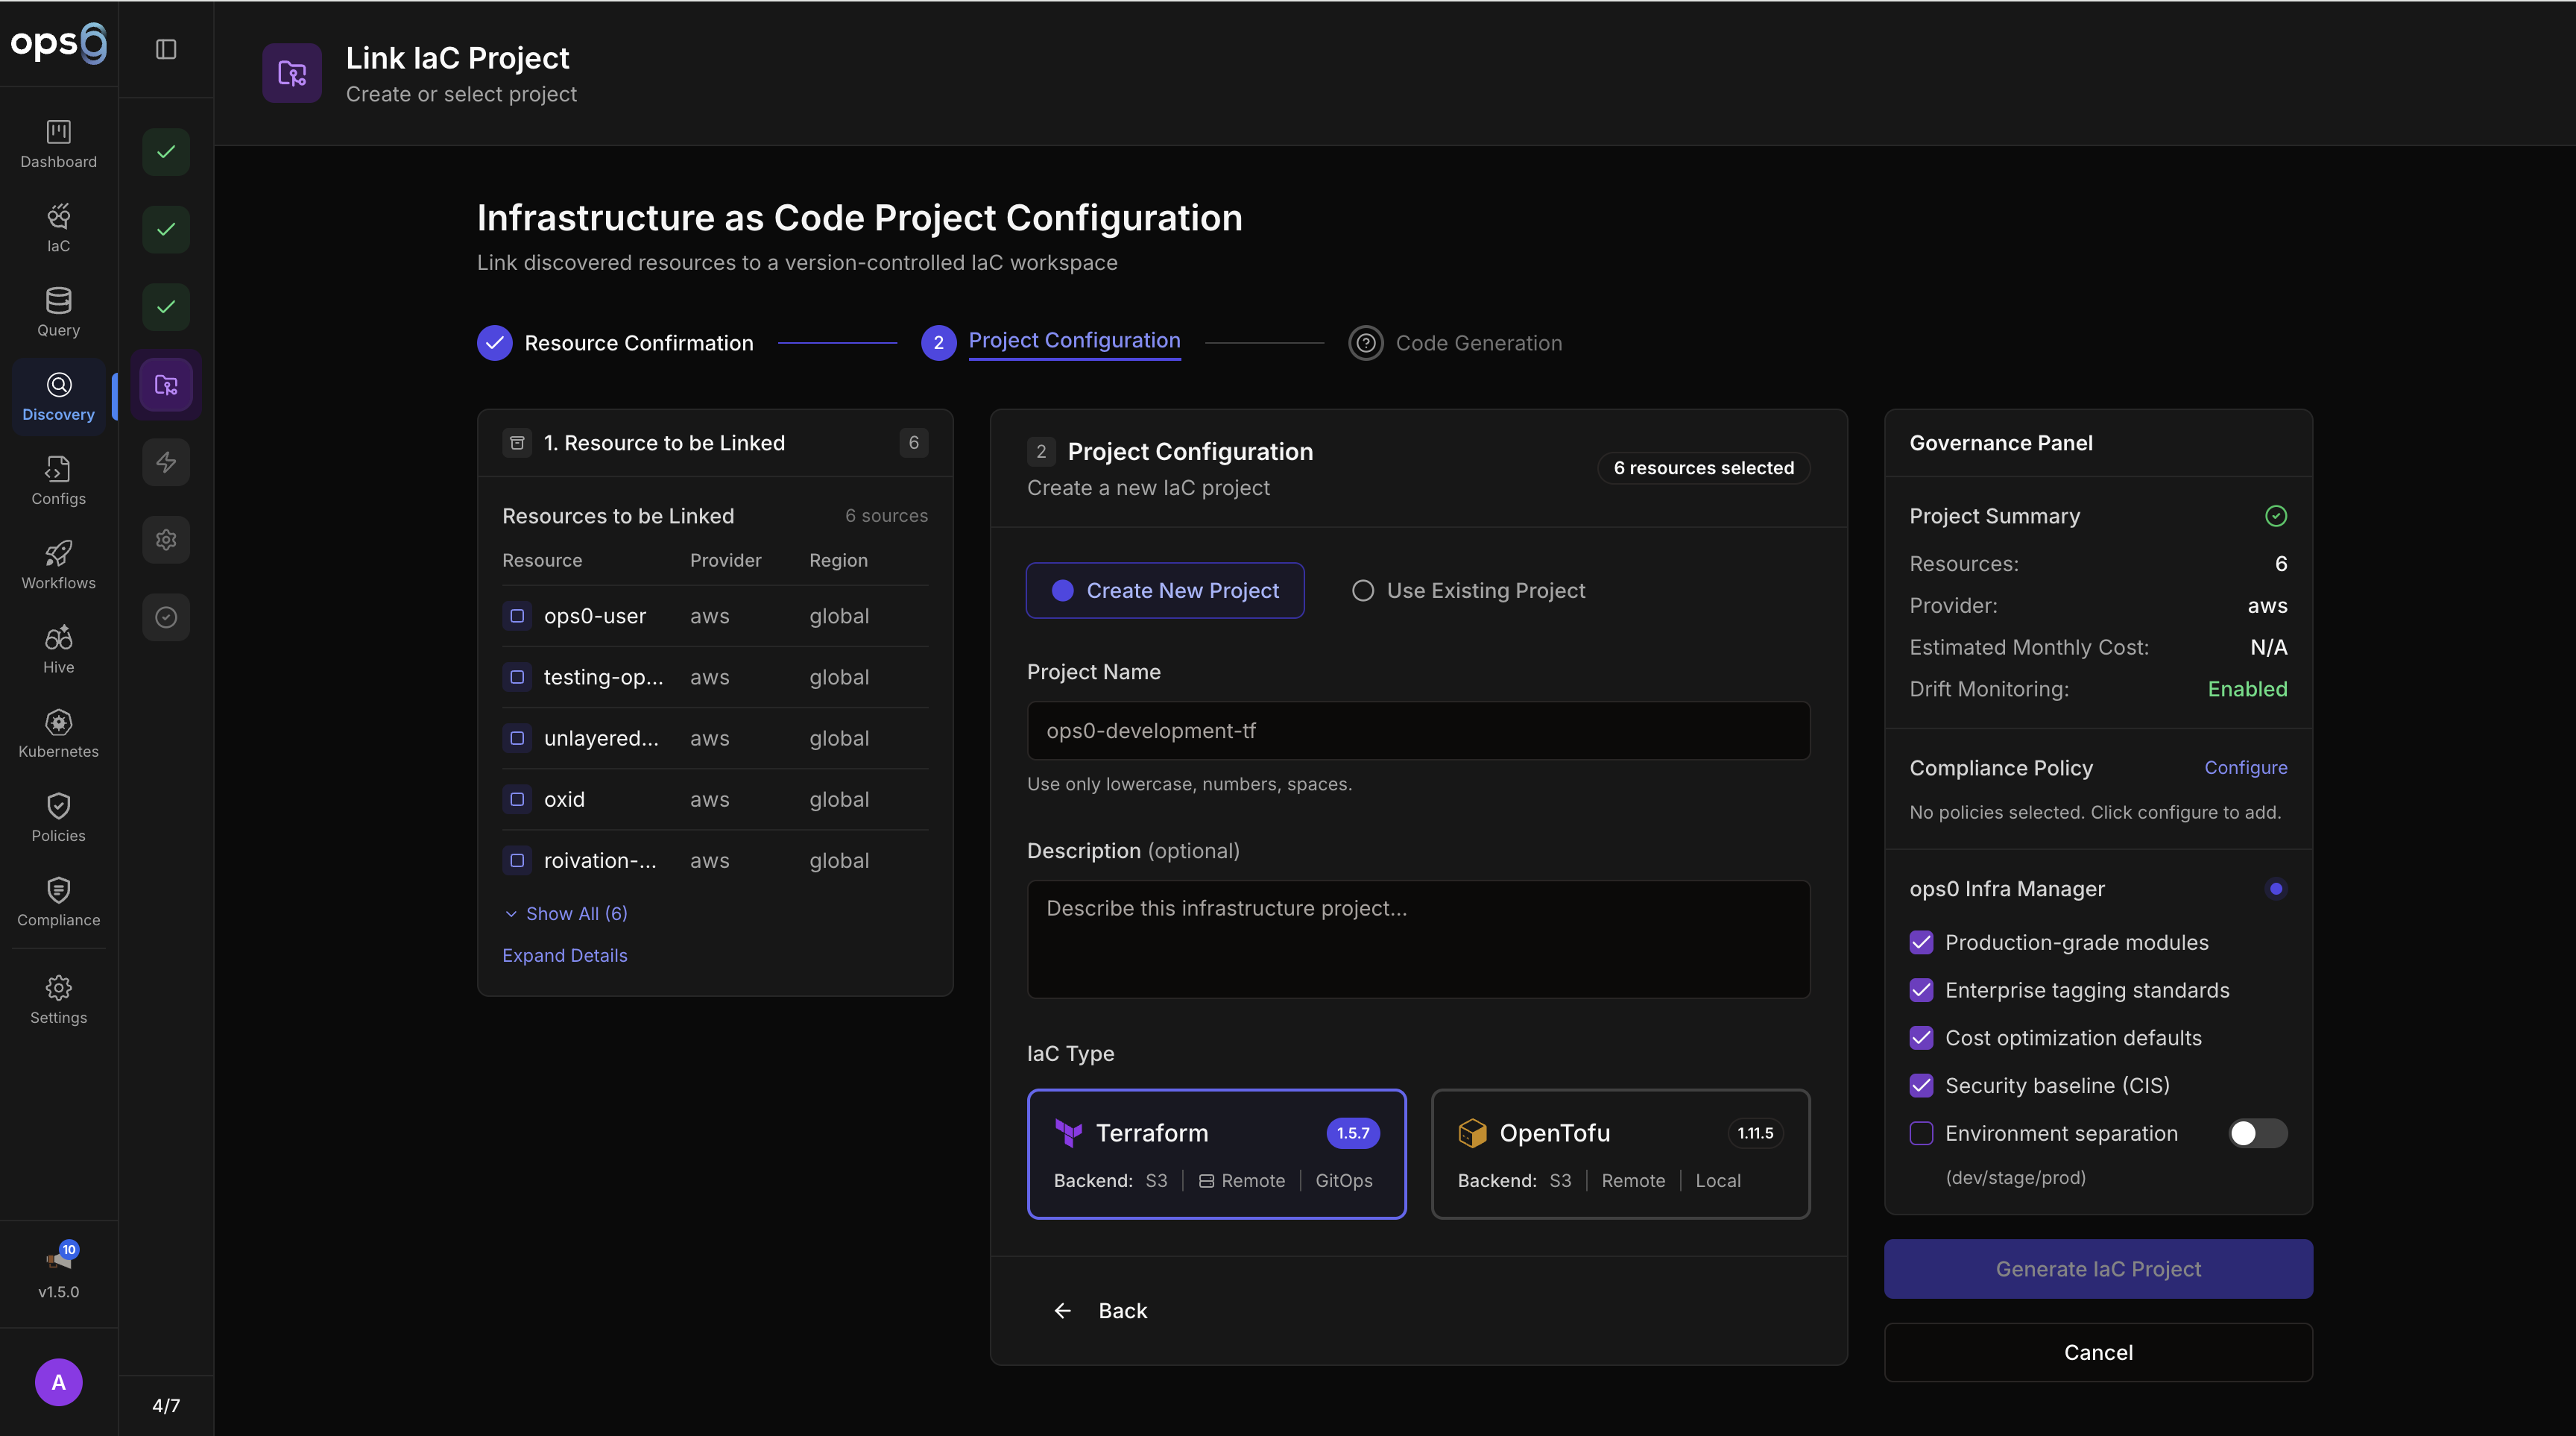Screen dimensions: 2576x1436
Task: Collapse the sidebar panel toggle icon
Action: 166,49
